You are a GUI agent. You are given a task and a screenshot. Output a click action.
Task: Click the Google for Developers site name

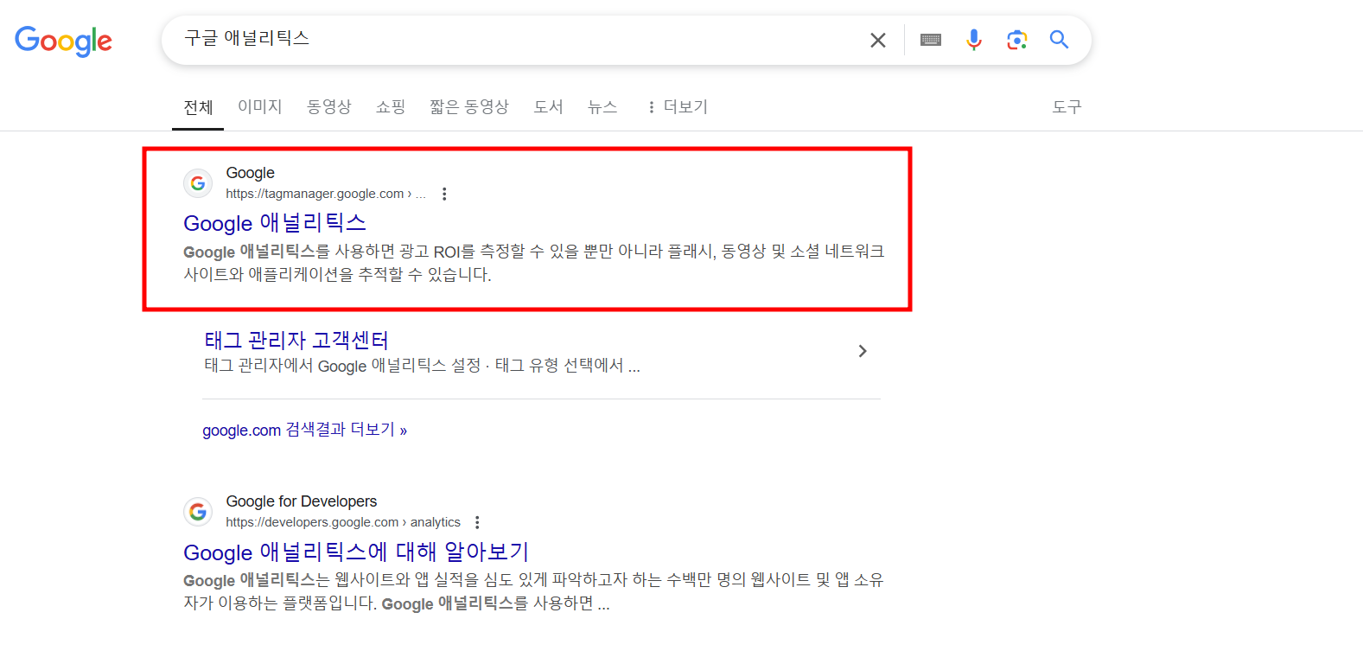pyautogui.click(x=302, y=501)
